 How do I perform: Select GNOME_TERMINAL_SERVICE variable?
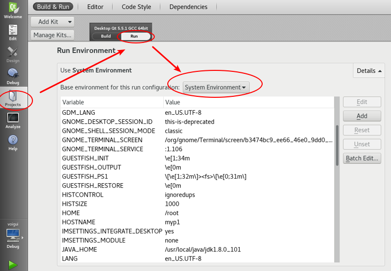tap(197, 149)
